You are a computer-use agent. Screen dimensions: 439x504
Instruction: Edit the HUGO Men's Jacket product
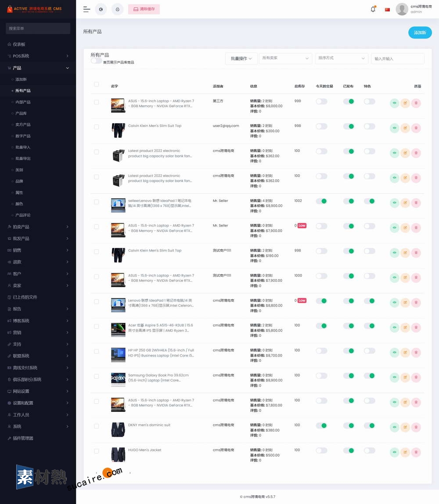point(405,452)
